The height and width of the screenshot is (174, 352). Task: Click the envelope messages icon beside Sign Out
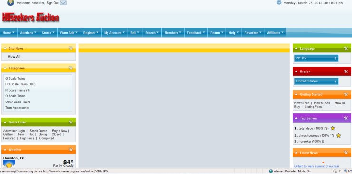coord(63,3)
